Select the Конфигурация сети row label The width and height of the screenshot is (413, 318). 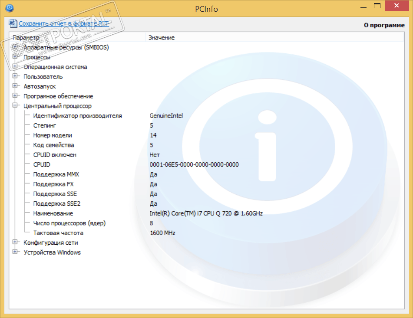pyautogui.click(x=50, y=243)
